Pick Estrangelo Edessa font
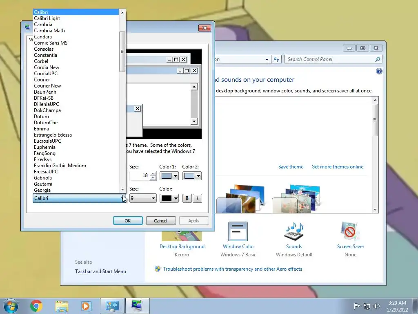This screenshot has height=314, width=418. 76,135
